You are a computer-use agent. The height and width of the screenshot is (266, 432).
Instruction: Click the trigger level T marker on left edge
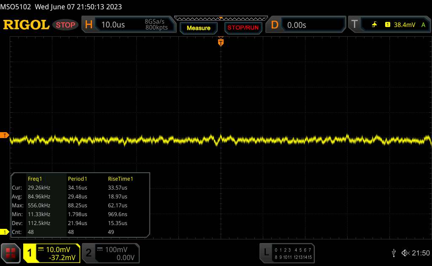click(5, 135)
